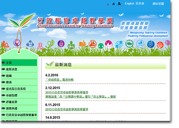
Task: Switch the site language to English
Action: 129,4
